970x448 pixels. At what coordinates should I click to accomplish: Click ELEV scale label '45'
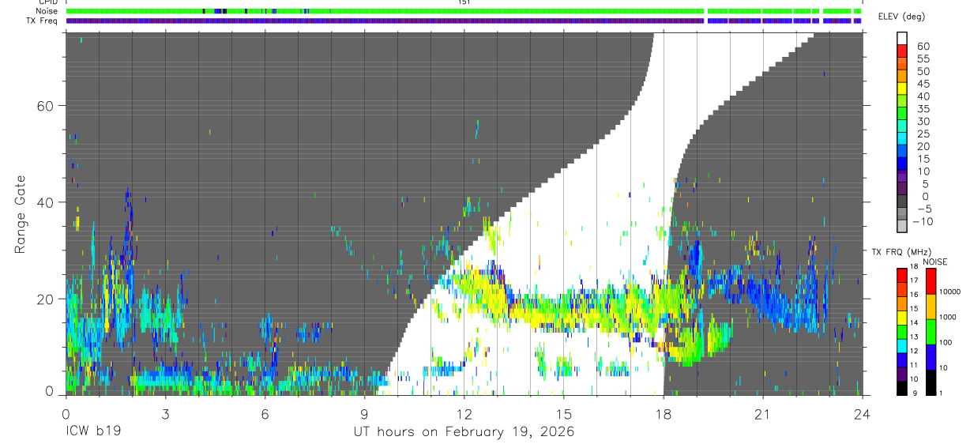(x=923, y=84)
